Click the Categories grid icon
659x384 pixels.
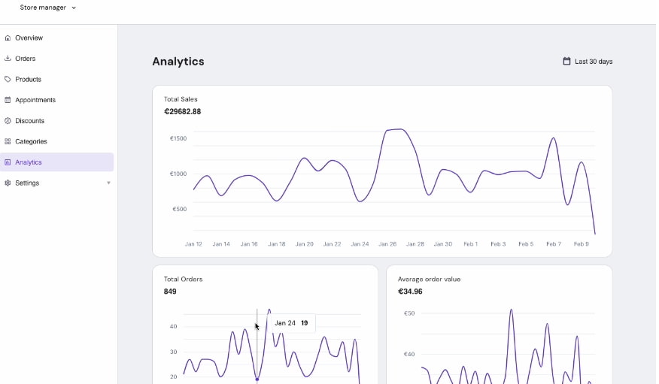[x=8, y=141]
